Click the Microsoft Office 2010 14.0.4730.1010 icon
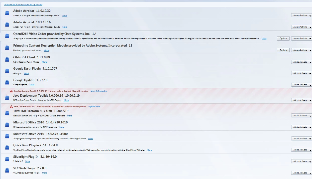 7,125
